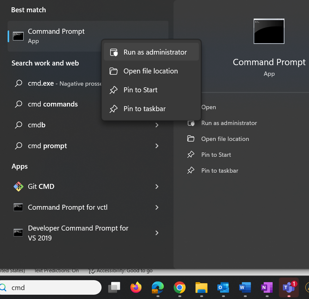Choose Open file location in context menu
The image size is (309, 299).
pos(151,71)
